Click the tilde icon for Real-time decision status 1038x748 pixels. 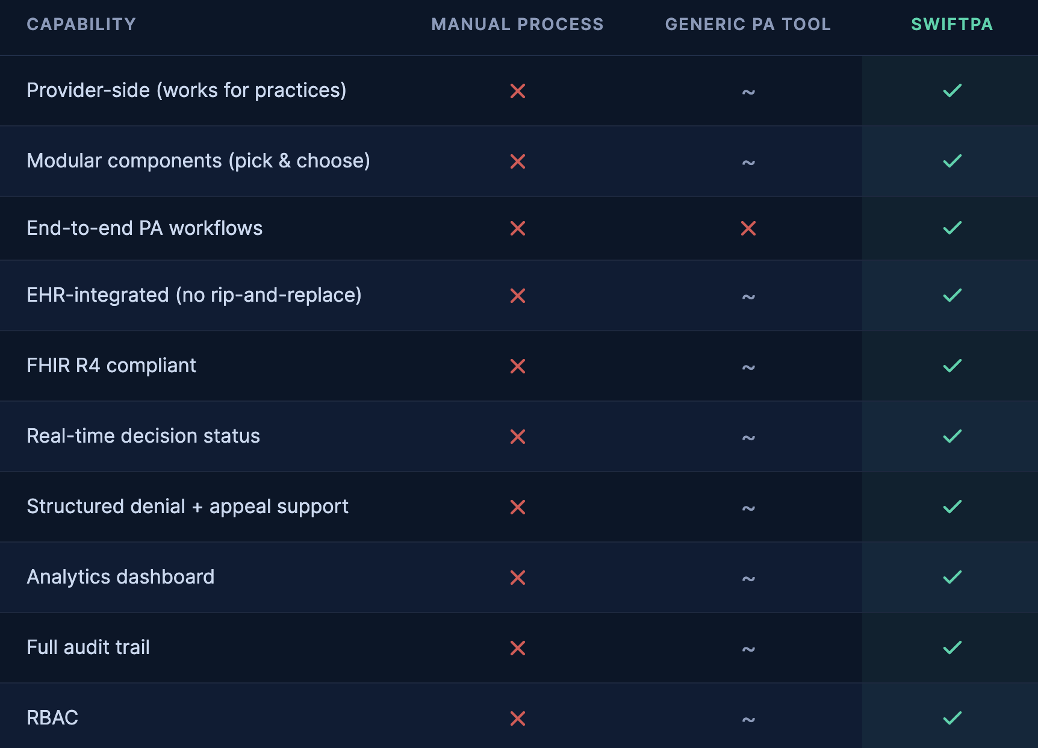pos(748,437)
